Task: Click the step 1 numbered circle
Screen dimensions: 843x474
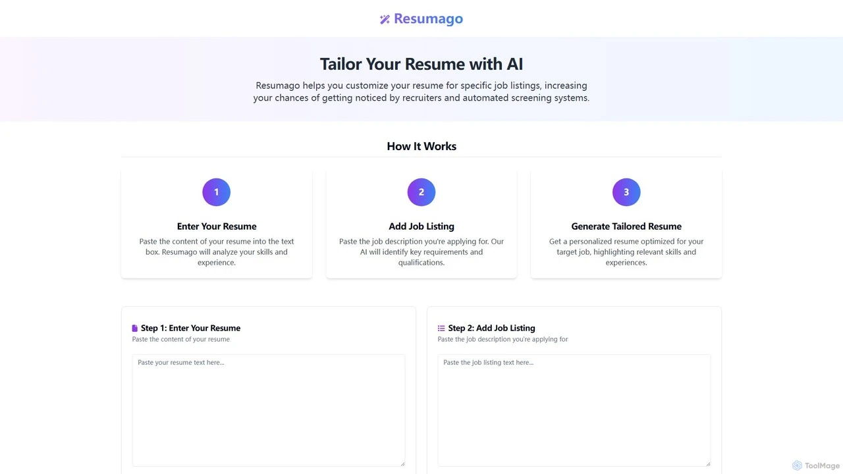Action: (x=216, y=192)
